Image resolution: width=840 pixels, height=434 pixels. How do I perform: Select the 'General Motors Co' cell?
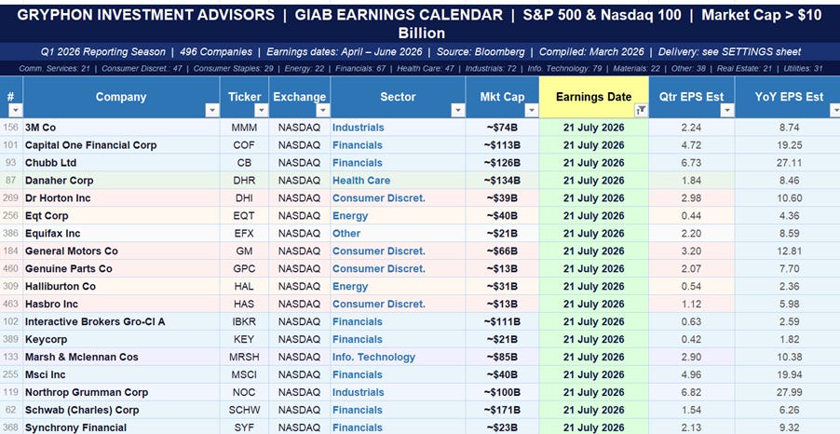click(x=121, y=251)
